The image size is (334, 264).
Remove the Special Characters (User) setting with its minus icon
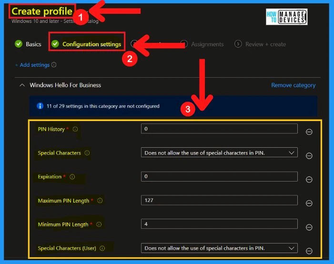point(309,251)
